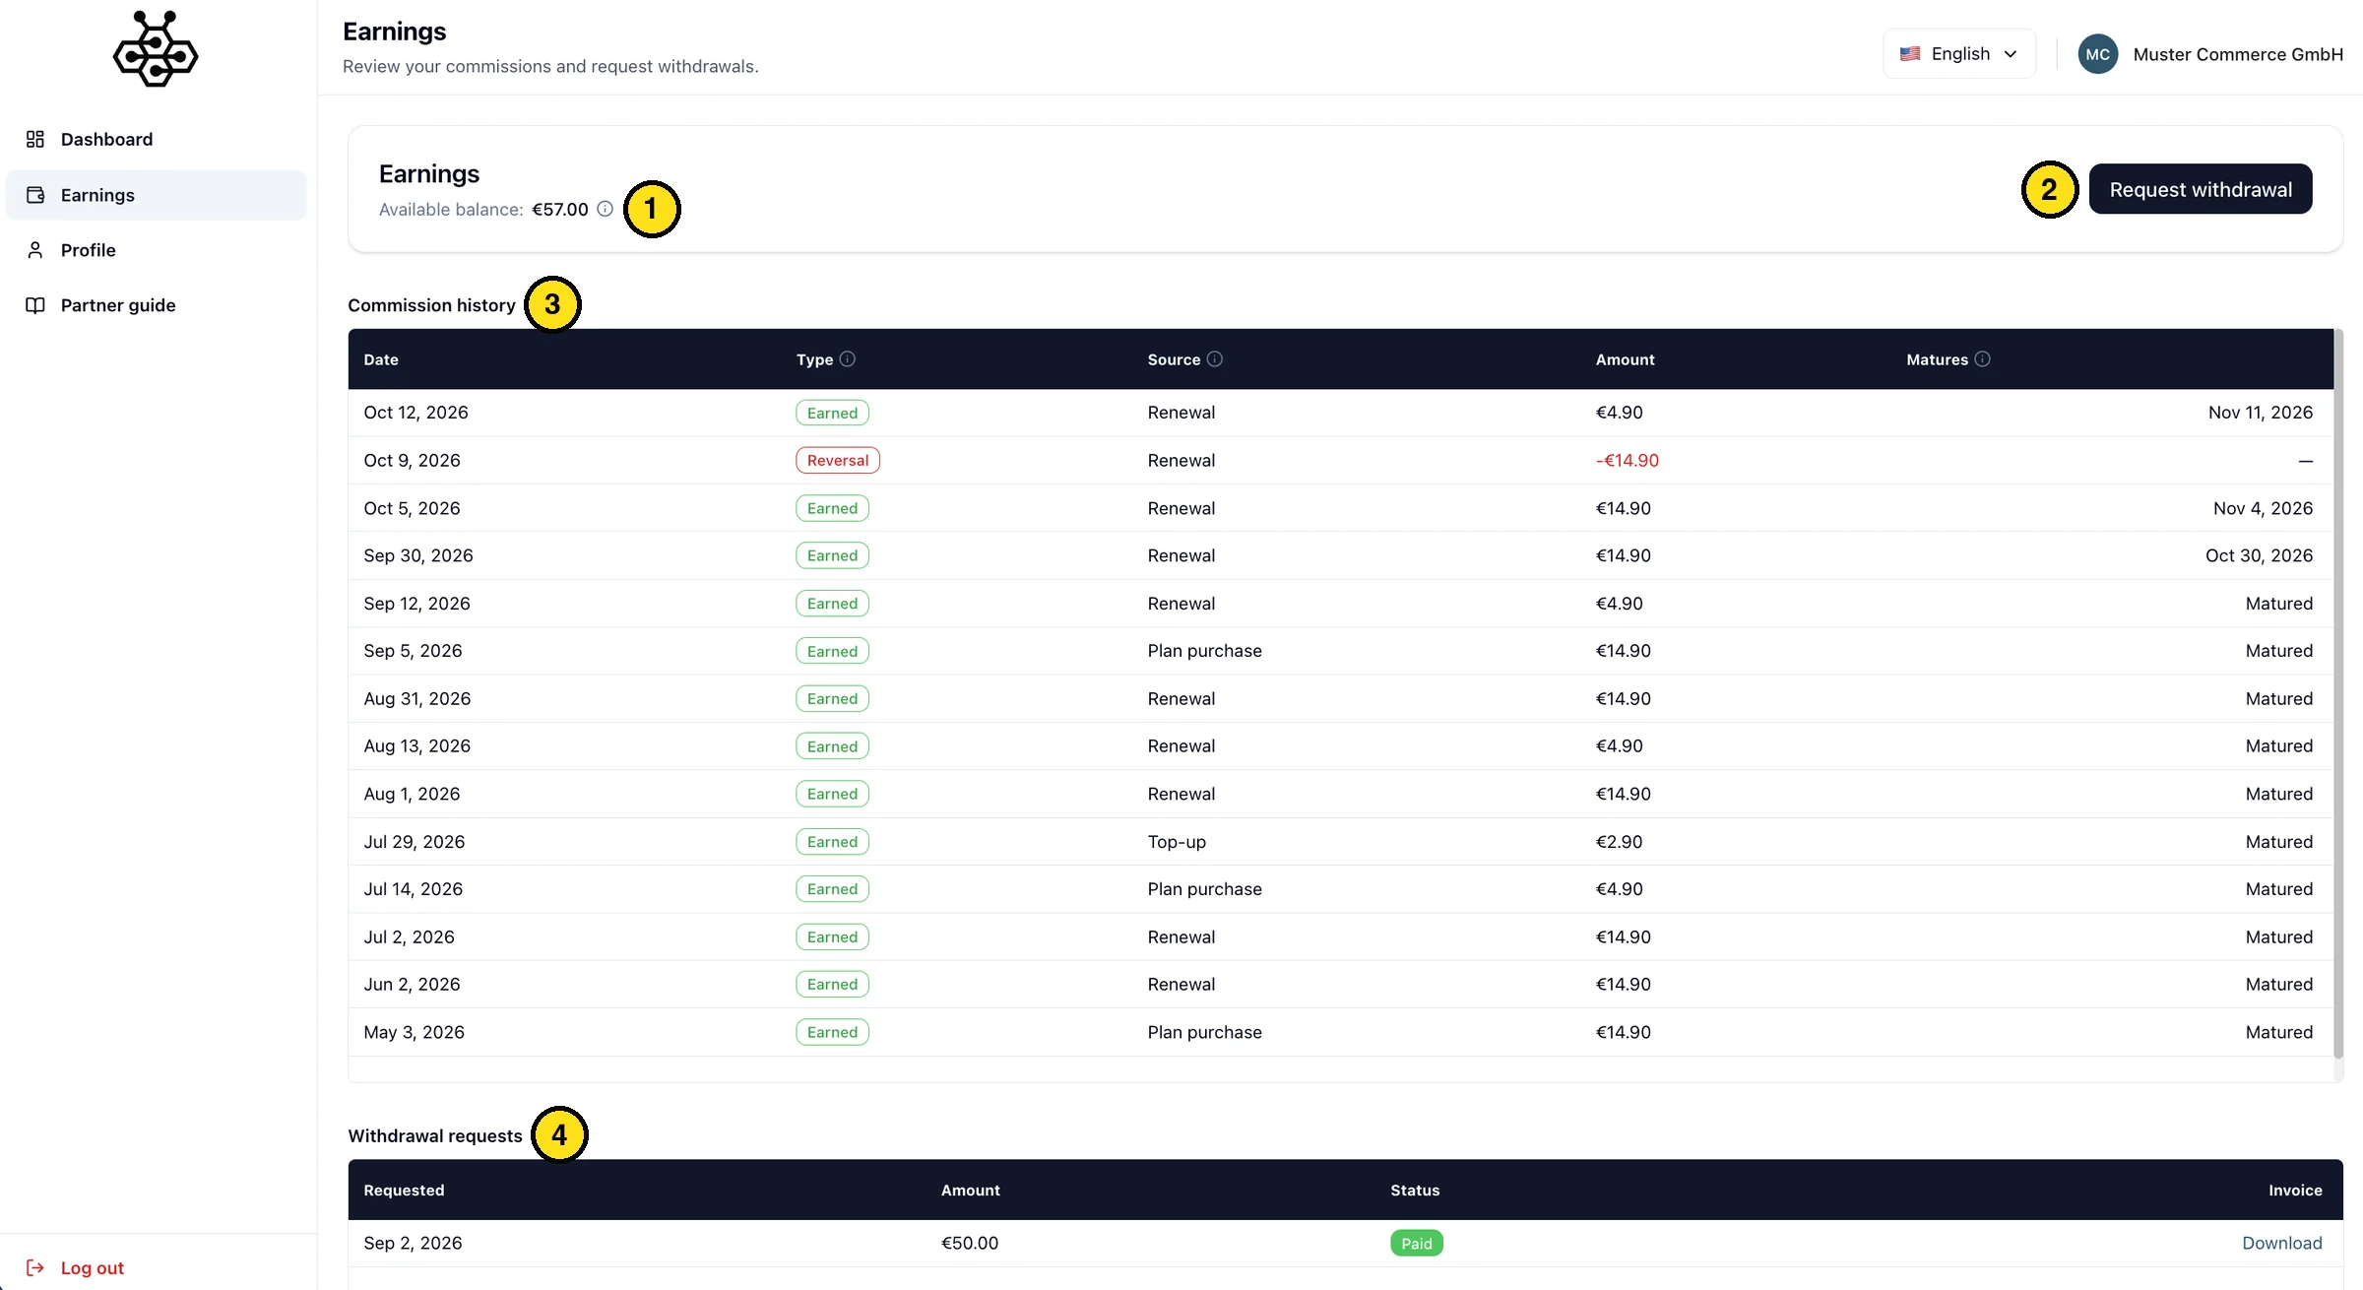Image resolution: width=2363 pixels, height=1290 pixels.
Task: Click the €2.90 amount cell
Action: tap(1619, 842)
